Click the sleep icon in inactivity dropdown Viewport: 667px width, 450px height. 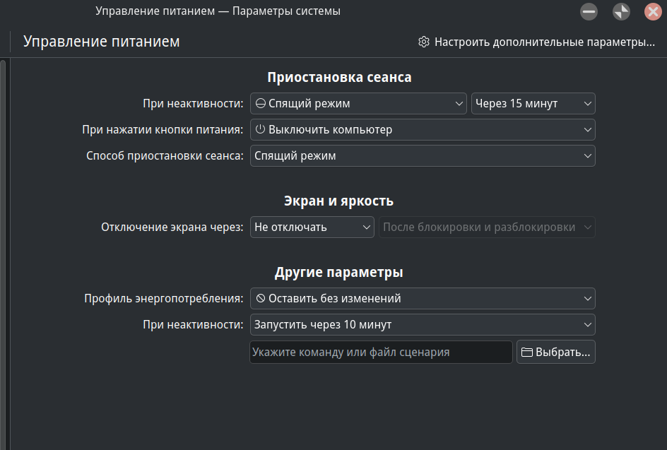point(260,103)
